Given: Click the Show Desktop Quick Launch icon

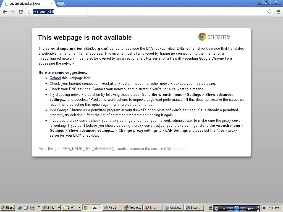Looking at the screenshot, I should point(26,208).
